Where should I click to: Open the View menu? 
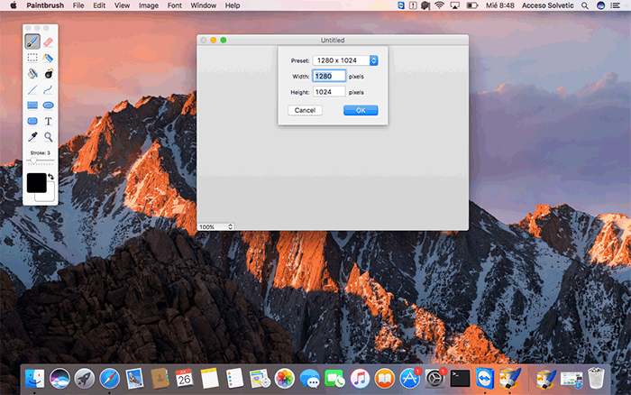pos(122,5)
